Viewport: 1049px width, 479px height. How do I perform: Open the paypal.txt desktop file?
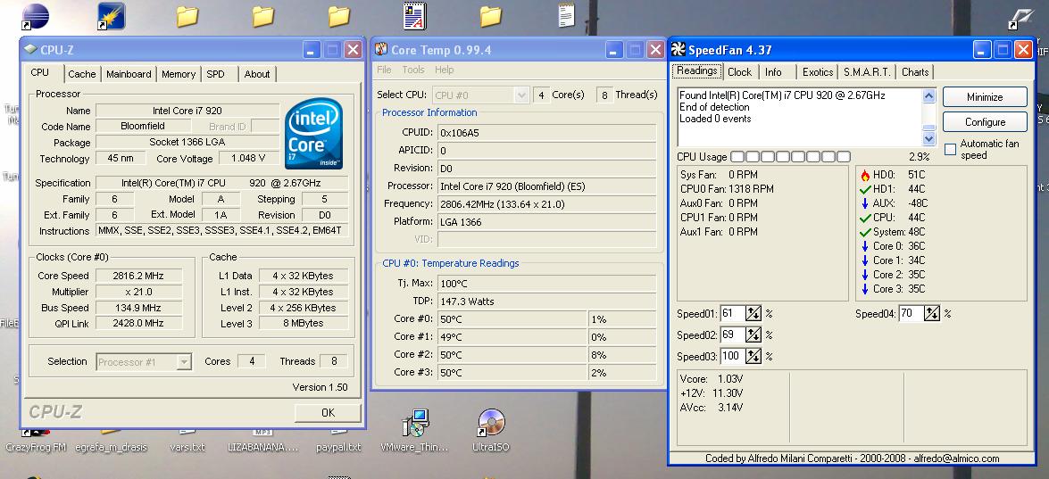pos(338,441)
